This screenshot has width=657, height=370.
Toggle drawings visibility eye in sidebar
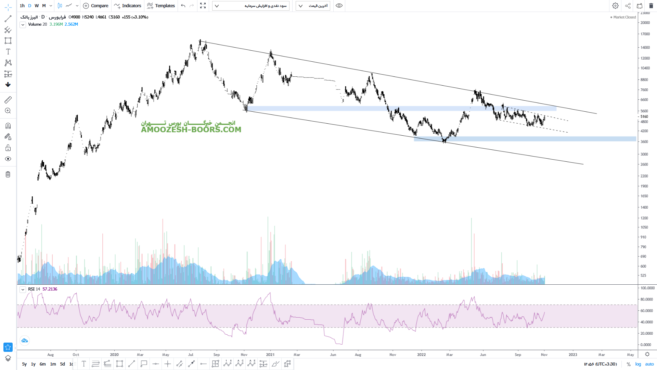click(8, 159)
